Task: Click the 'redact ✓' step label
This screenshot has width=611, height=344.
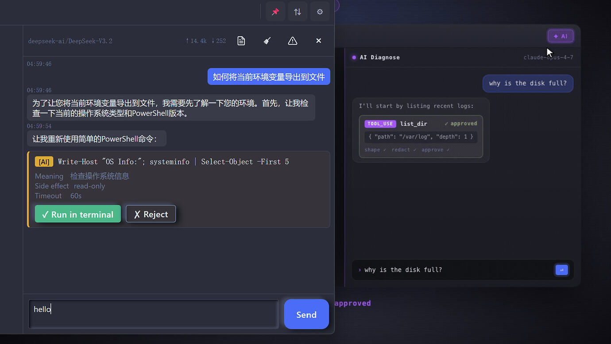Action: (x=404, y=150)
